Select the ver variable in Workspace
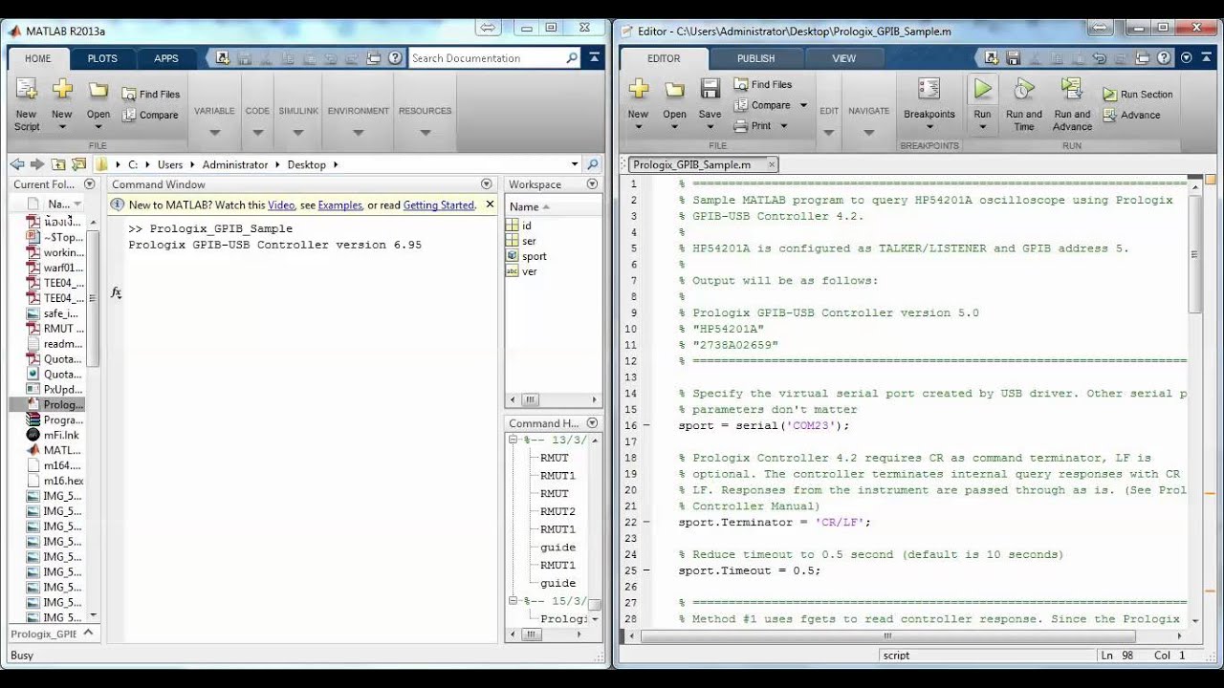The image size is (1224, 688). point(530,271)
